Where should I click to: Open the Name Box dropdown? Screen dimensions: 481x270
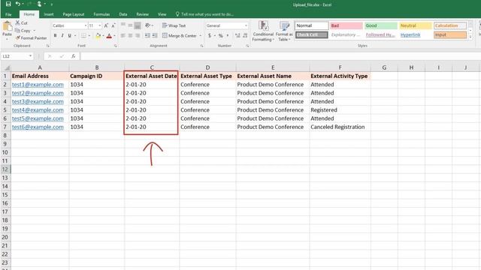tap(30, 56)
